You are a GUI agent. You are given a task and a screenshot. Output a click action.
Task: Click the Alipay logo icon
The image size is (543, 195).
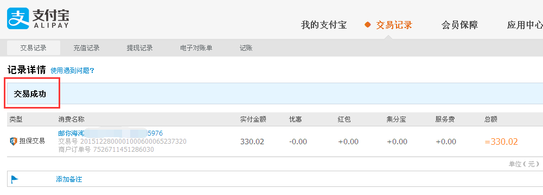click(18, 19)
